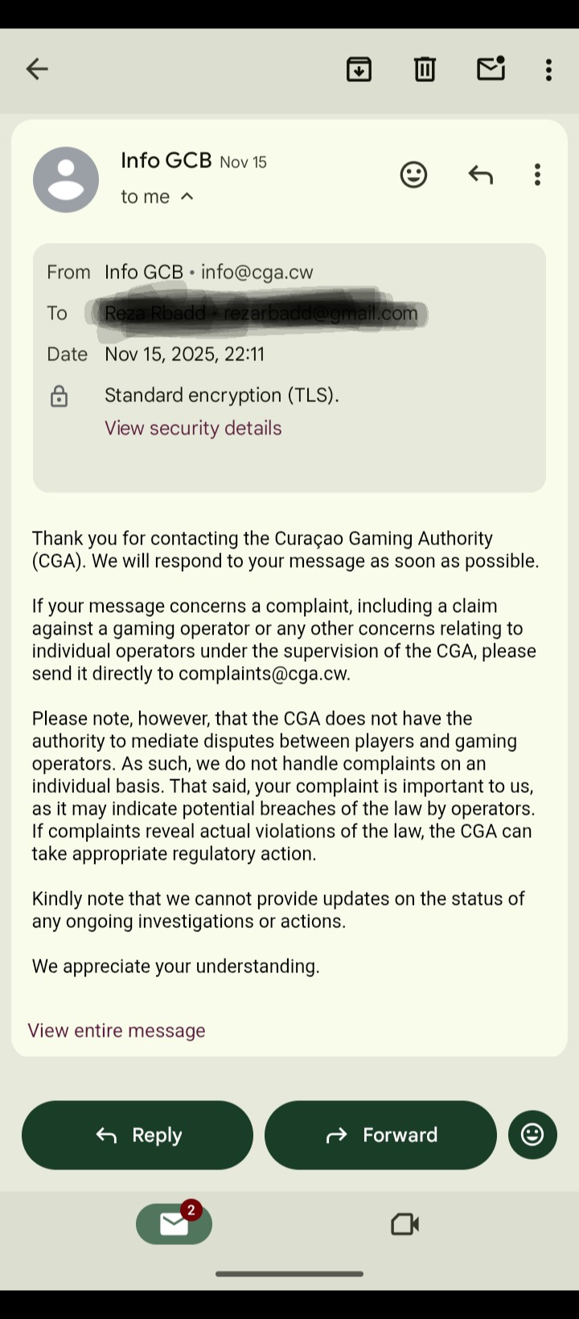Screen dimensions: 579x1319
Task: Switch to the Meet video tab
Action: click(x=404, y=1224)
